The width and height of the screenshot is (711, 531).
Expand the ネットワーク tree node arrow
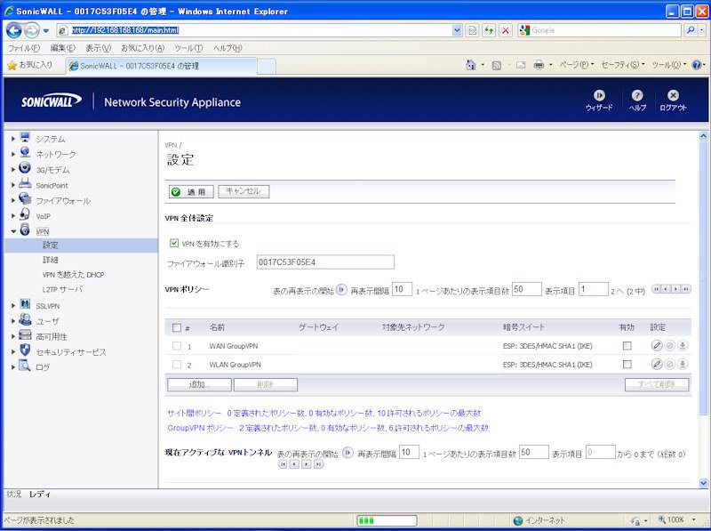click(x=13, y=154)
